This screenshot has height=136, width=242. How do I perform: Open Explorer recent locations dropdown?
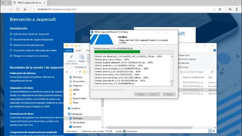[x=76, y=72]
